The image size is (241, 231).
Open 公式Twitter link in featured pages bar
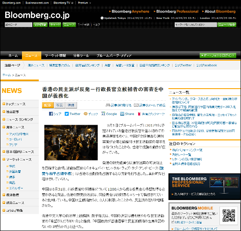183,65
